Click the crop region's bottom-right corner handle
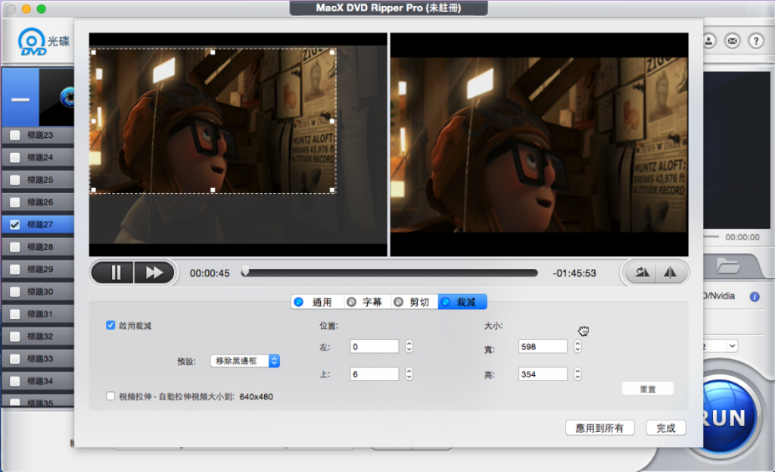This screenshot has width=775, height=472. coord(333,190)
